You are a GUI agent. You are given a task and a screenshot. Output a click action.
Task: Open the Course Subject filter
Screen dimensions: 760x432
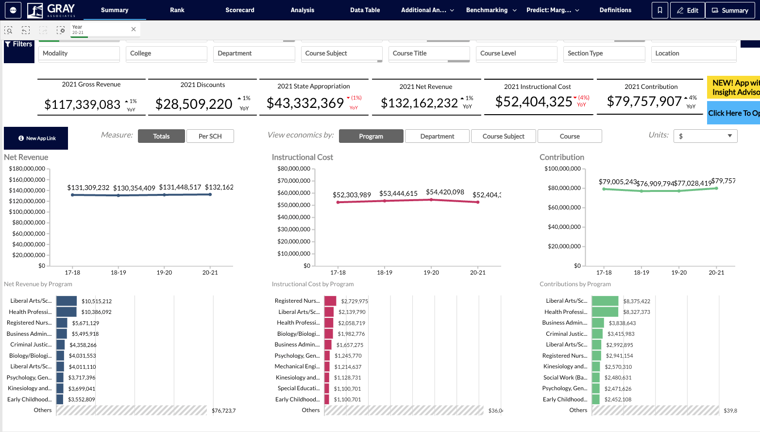coord(342,53)
